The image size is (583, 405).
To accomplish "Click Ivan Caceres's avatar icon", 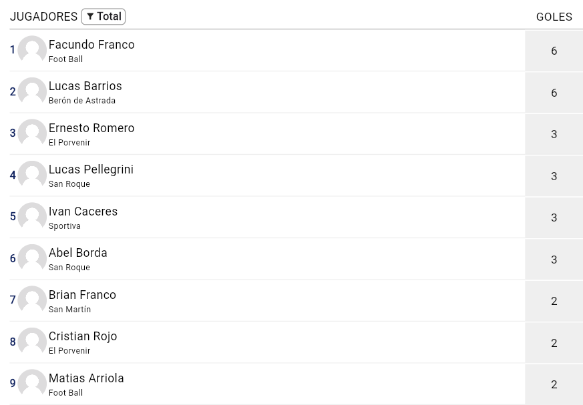I will (x=32, y=217).
